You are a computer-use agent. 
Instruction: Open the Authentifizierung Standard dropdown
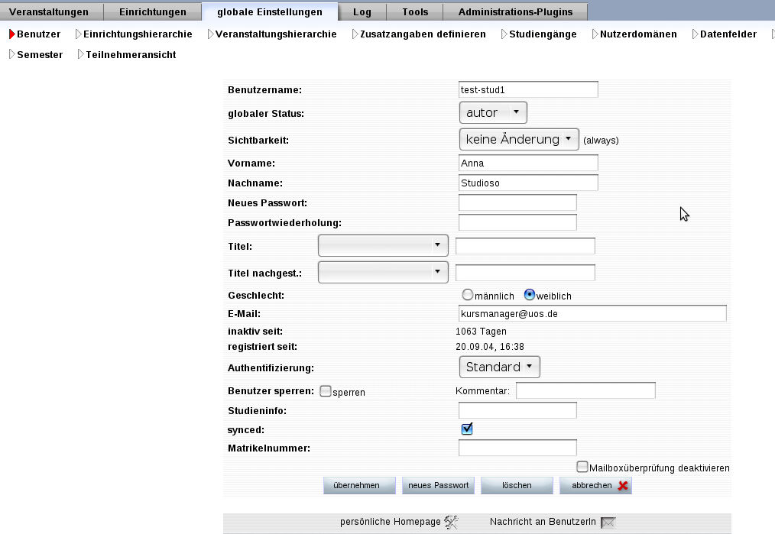499,367
